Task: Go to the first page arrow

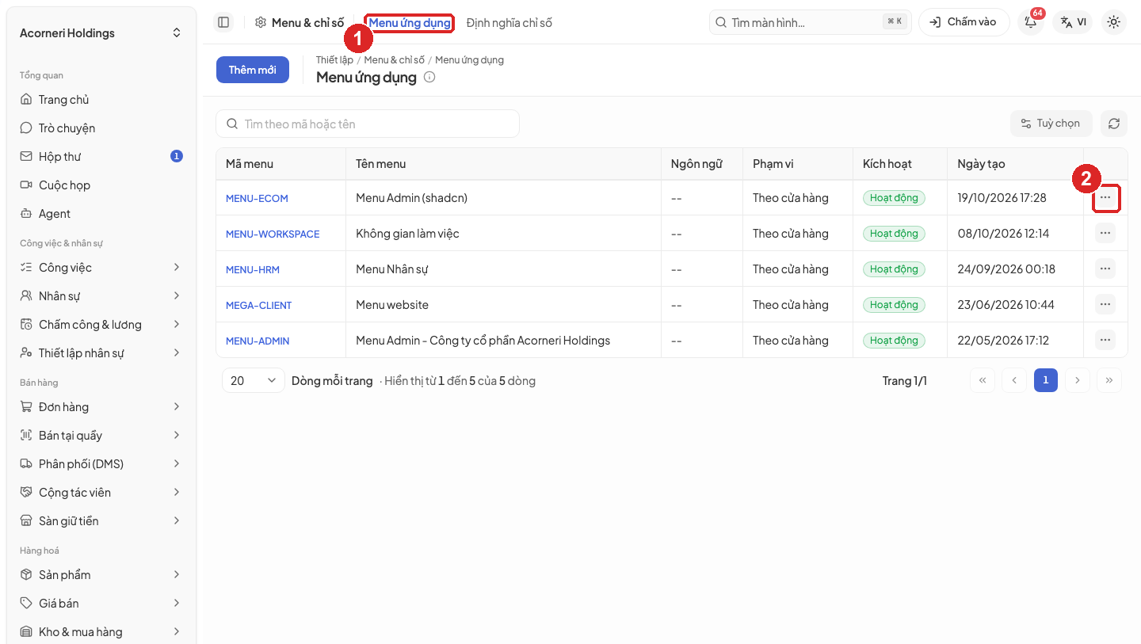Action: pyautogui.click(x=983, y=380)
